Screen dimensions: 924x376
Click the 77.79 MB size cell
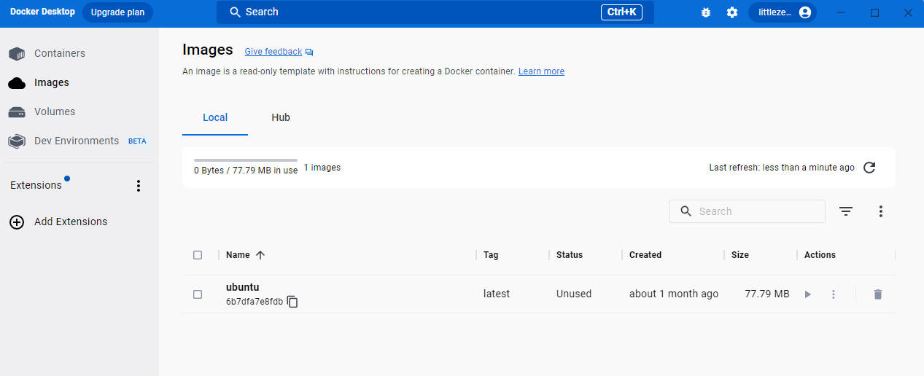(767, 294)
